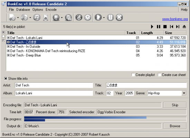This screenshot has width=190, height=138.
Task: Open encoder configuration gear icon
Action: [x=88, y=18]
